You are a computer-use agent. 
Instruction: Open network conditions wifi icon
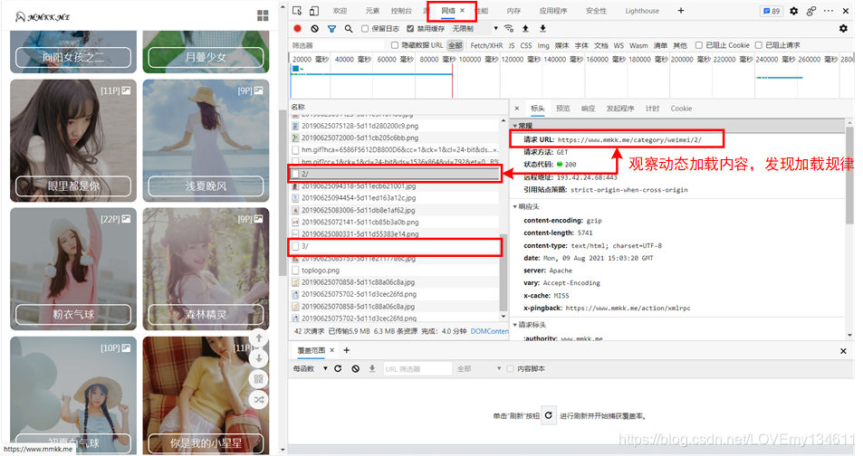click(x=509, y=29)
